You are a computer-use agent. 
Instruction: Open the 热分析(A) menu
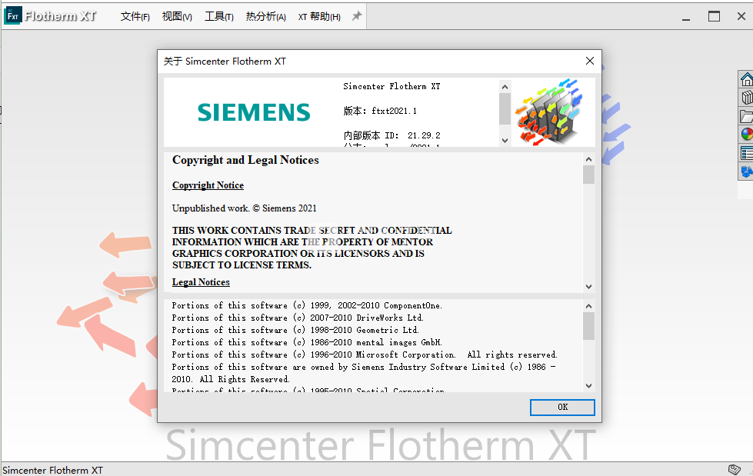[x=265, y=17]
